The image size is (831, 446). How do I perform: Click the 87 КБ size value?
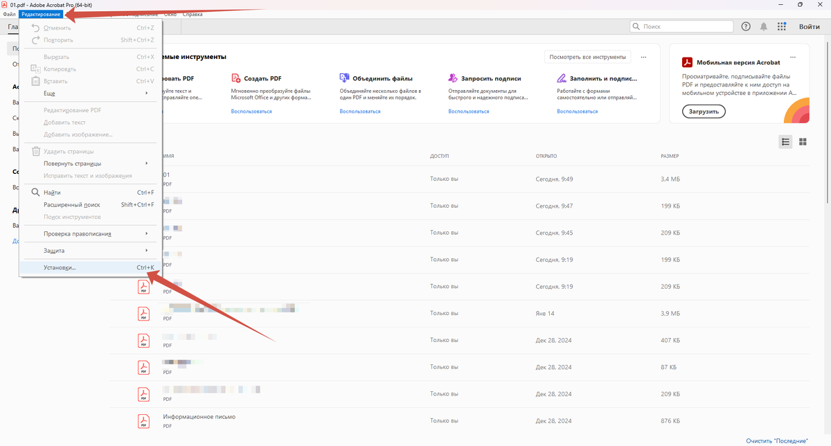pyautogui.click(x=668, y=366)
